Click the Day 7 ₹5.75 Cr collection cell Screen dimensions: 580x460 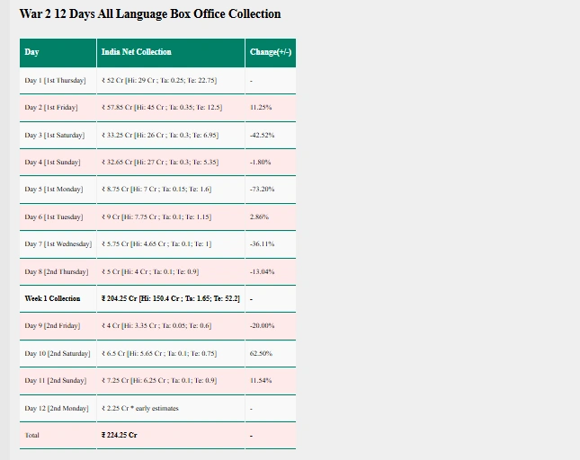point(156,244)
